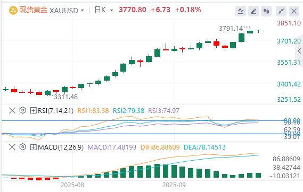Click the tallest MACD histogram bar
The image size is (303, 192).
click(157, 171)
